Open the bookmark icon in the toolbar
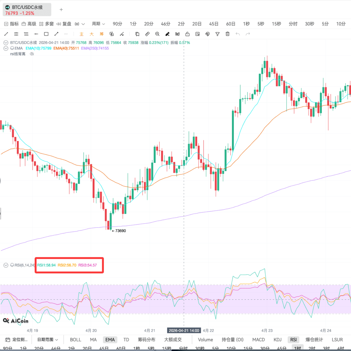351x351 pixels. point(137,34)
